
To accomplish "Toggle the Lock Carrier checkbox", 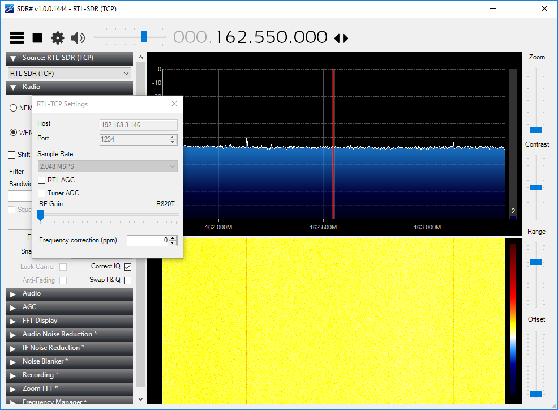I will (x=63, y=267).
